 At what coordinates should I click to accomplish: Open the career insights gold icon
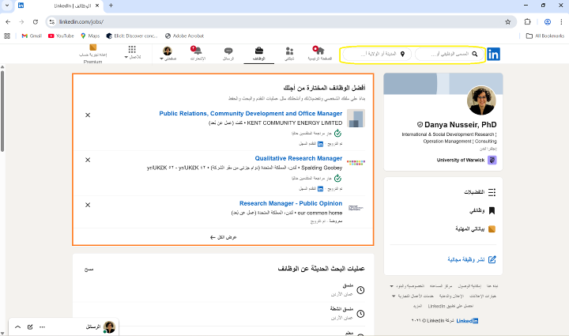point(492,229)
